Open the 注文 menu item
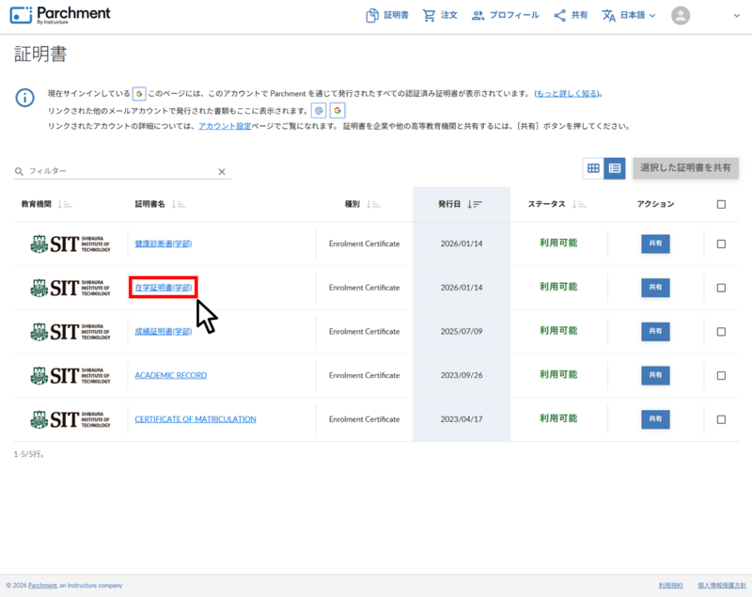This screenshot has height=597, width=752. pos(440,15)
